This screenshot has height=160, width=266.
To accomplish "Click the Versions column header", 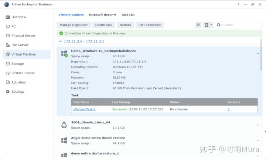I will coord(234,102).
